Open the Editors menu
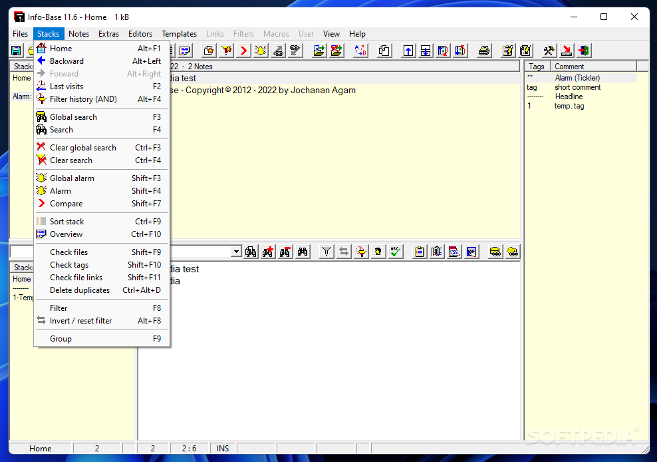This screenshot has height=462, width=657. point(140,34)
